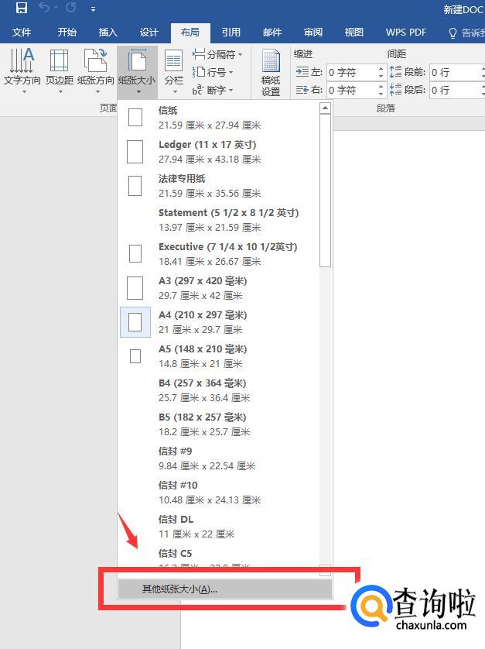Click the paper list scroll-up arrow
The width and height of the screenshot is (485, 649).
point(326,108)
